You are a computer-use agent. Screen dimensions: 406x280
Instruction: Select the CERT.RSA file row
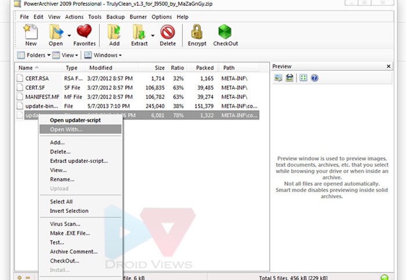pyautogui.click(x=137, y=78)
